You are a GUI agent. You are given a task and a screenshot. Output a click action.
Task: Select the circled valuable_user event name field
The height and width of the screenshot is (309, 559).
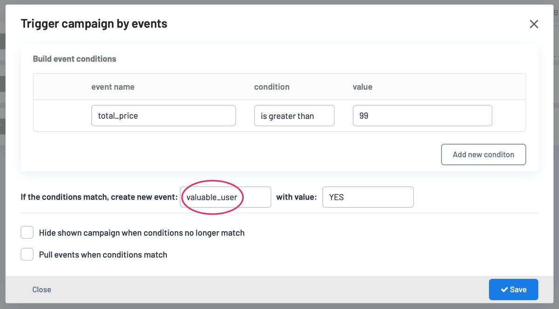225,197
